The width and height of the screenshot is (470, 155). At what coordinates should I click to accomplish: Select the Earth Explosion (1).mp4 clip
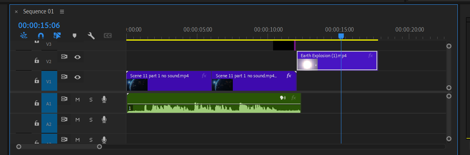[x=337, y=61]
